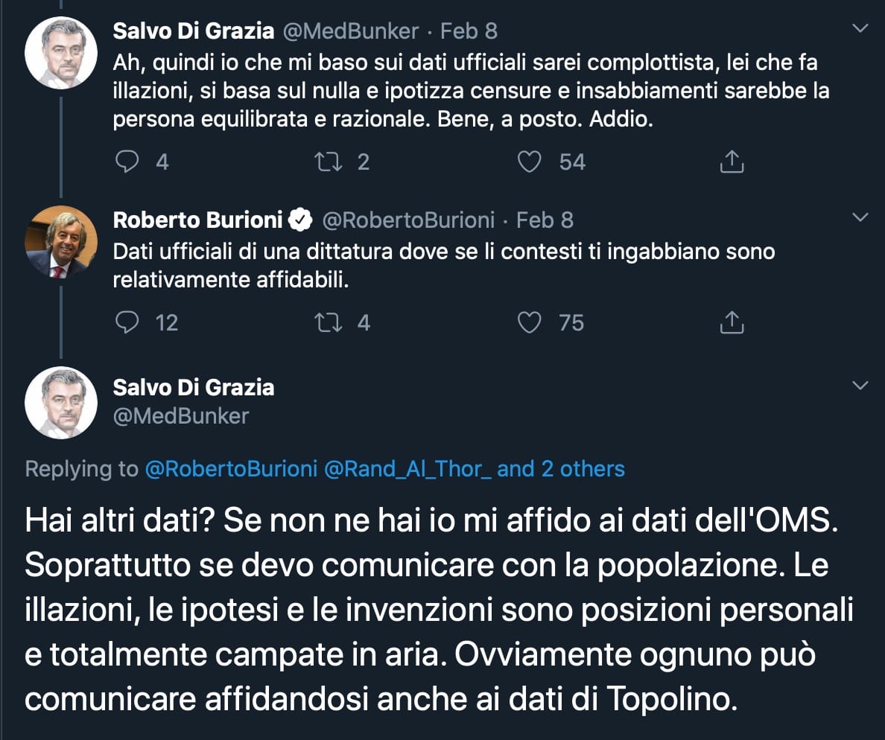Show the "and 2 others" recipients
Screen dimensions: 885x740
[561, 468]
